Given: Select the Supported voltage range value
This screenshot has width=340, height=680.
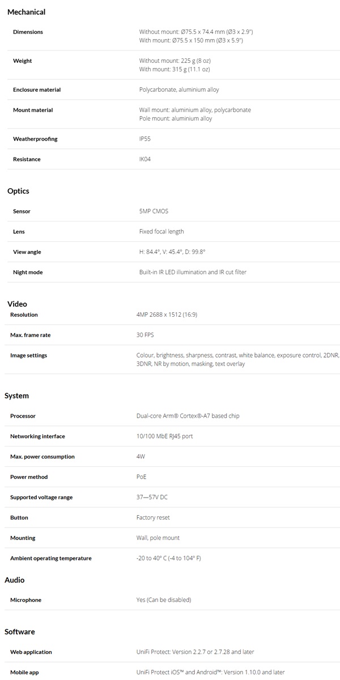Looking at the screenshot, I should coord(152,498).
